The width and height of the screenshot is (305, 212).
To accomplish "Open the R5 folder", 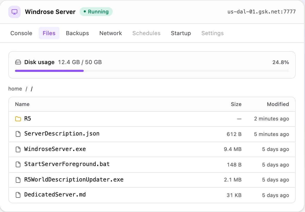I will (27, 118).
